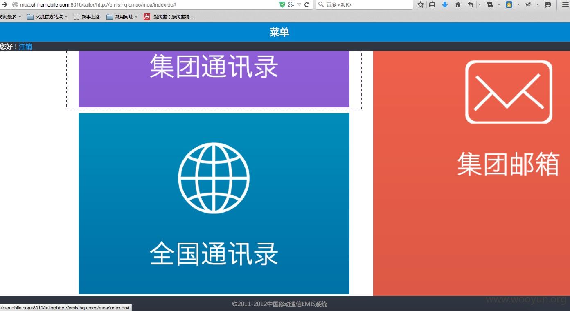Reload the page with the refresh icon
570x311 pixels.
[306, 4]
